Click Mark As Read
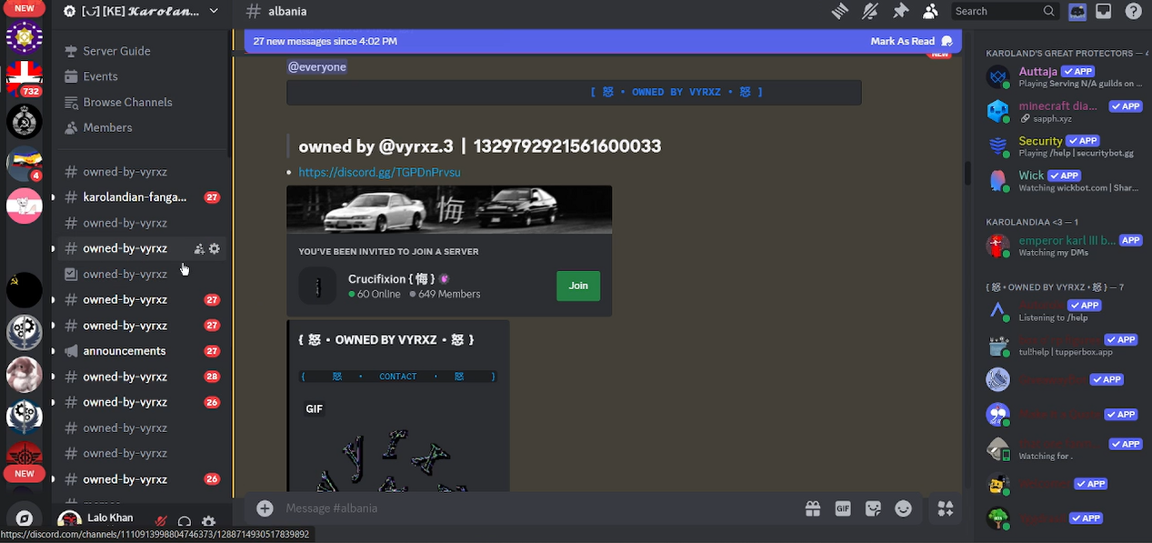This screenshot has height=543, width=1152. point(909,41)
